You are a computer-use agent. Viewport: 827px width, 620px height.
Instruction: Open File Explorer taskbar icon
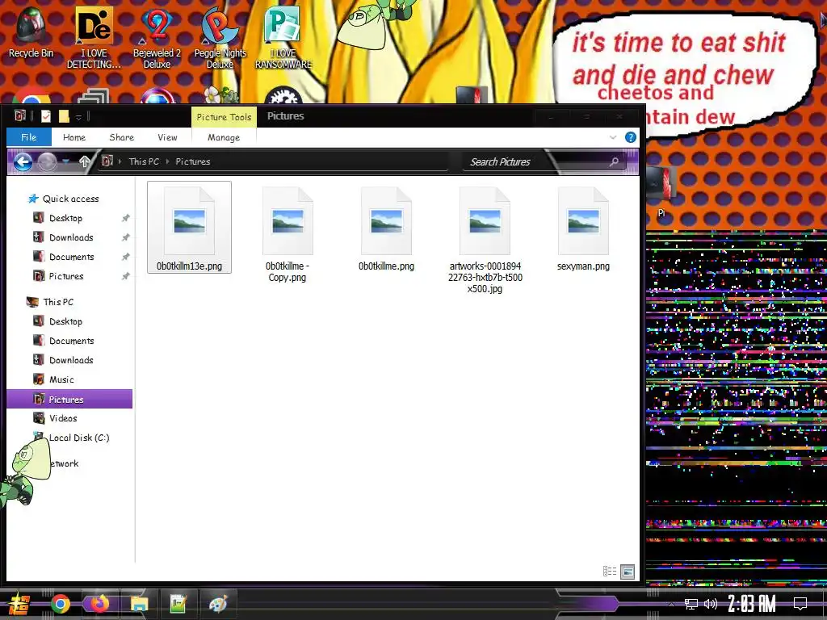[139, 604]
